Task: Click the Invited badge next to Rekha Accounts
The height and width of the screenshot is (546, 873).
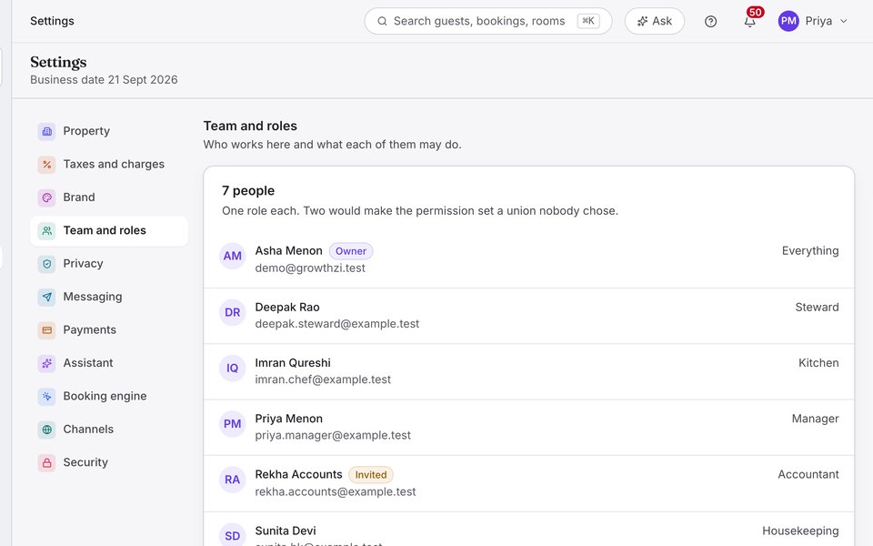Action: pos(371,475)
